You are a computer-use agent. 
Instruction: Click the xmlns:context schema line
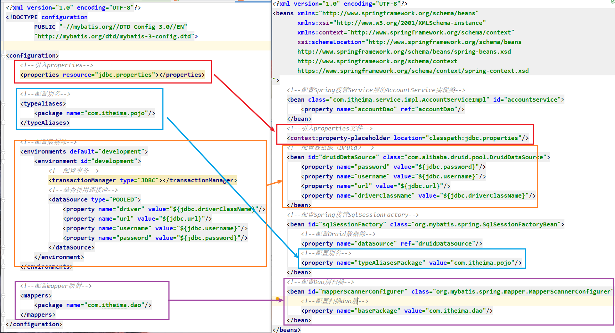tap(406, 32)
